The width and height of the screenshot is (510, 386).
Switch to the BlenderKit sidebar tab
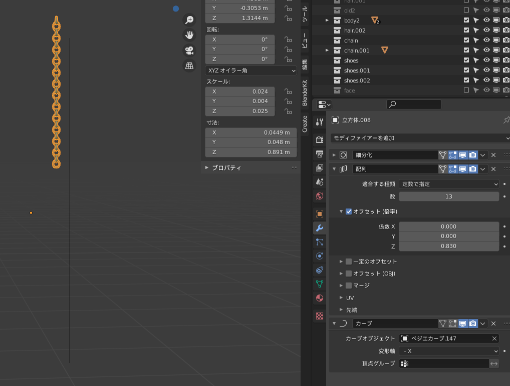click(x=305, y=93)
